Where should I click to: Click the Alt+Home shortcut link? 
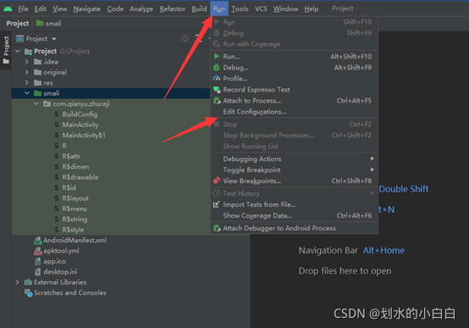[383, 250]
